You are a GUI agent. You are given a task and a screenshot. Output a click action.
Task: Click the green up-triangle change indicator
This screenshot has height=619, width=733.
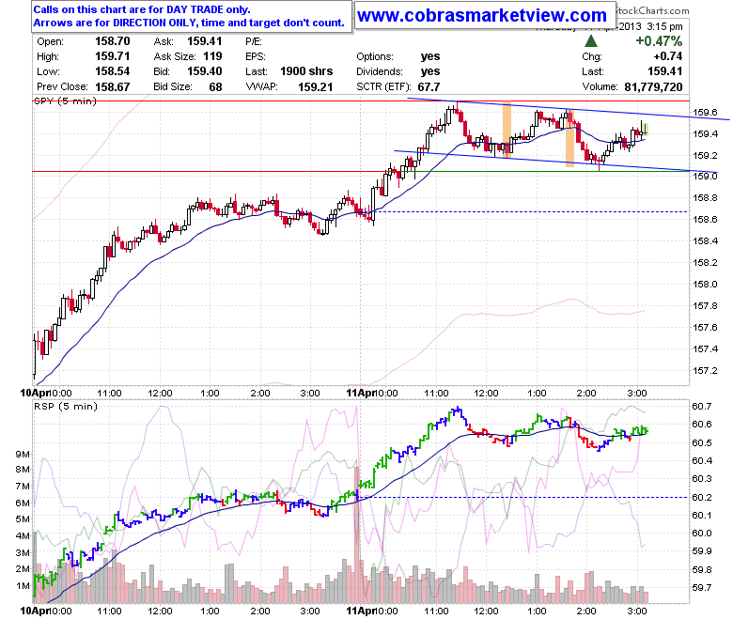(591, 41)
